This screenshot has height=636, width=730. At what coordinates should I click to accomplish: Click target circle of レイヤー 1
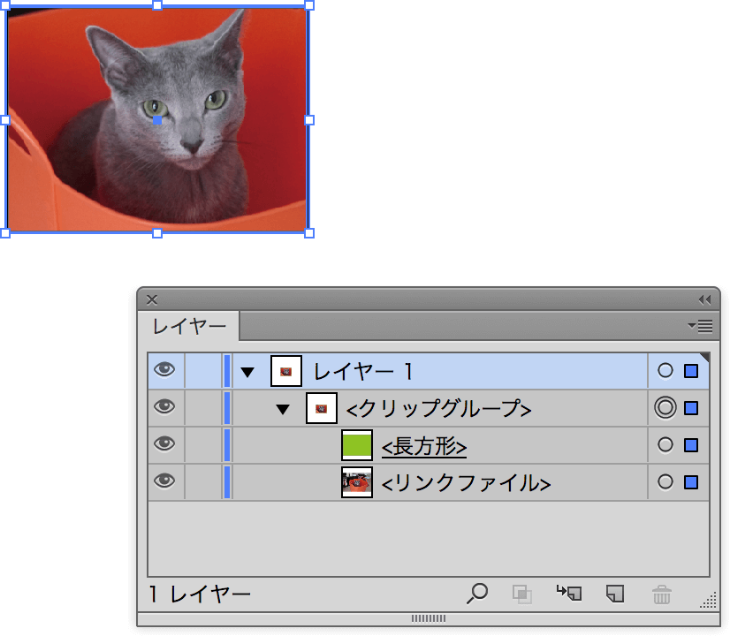pyautogui.click(x=665, y=371)
